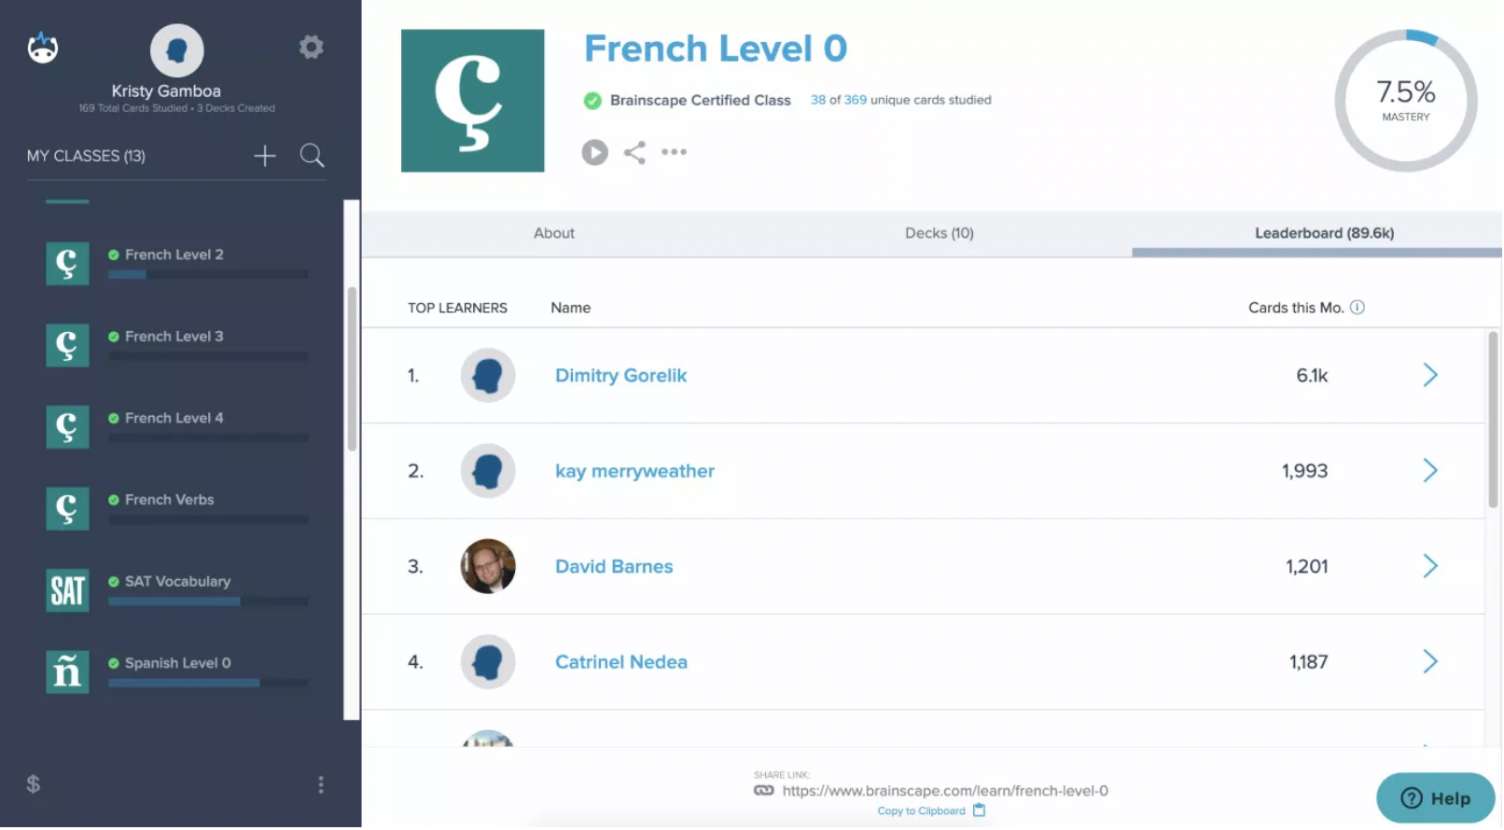Start studying with the play button
The image size is (1504, 830).
click(x=594, y=152)
